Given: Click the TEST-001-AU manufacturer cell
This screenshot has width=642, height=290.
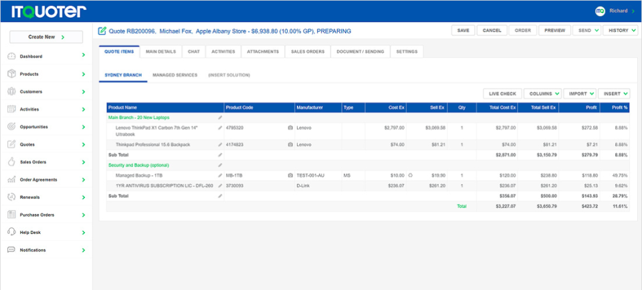Looking at the screenshot, I should 318,175.
